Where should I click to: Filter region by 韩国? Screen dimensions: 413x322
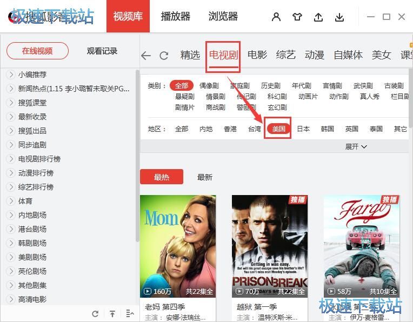click(328, 129)
